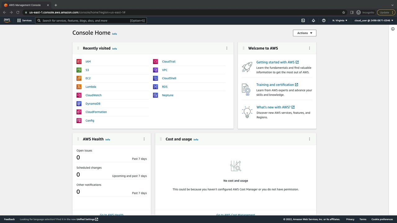This screenshot has height=223, width=397.
Task: Expand the cloud_user account dropdown
Action: 373,20
